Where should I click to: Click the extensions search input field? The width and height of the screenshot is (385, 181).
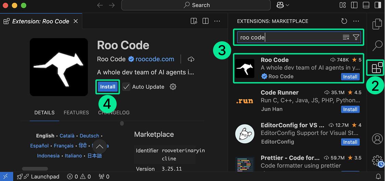pyautogui.click(x=289, y=38)
